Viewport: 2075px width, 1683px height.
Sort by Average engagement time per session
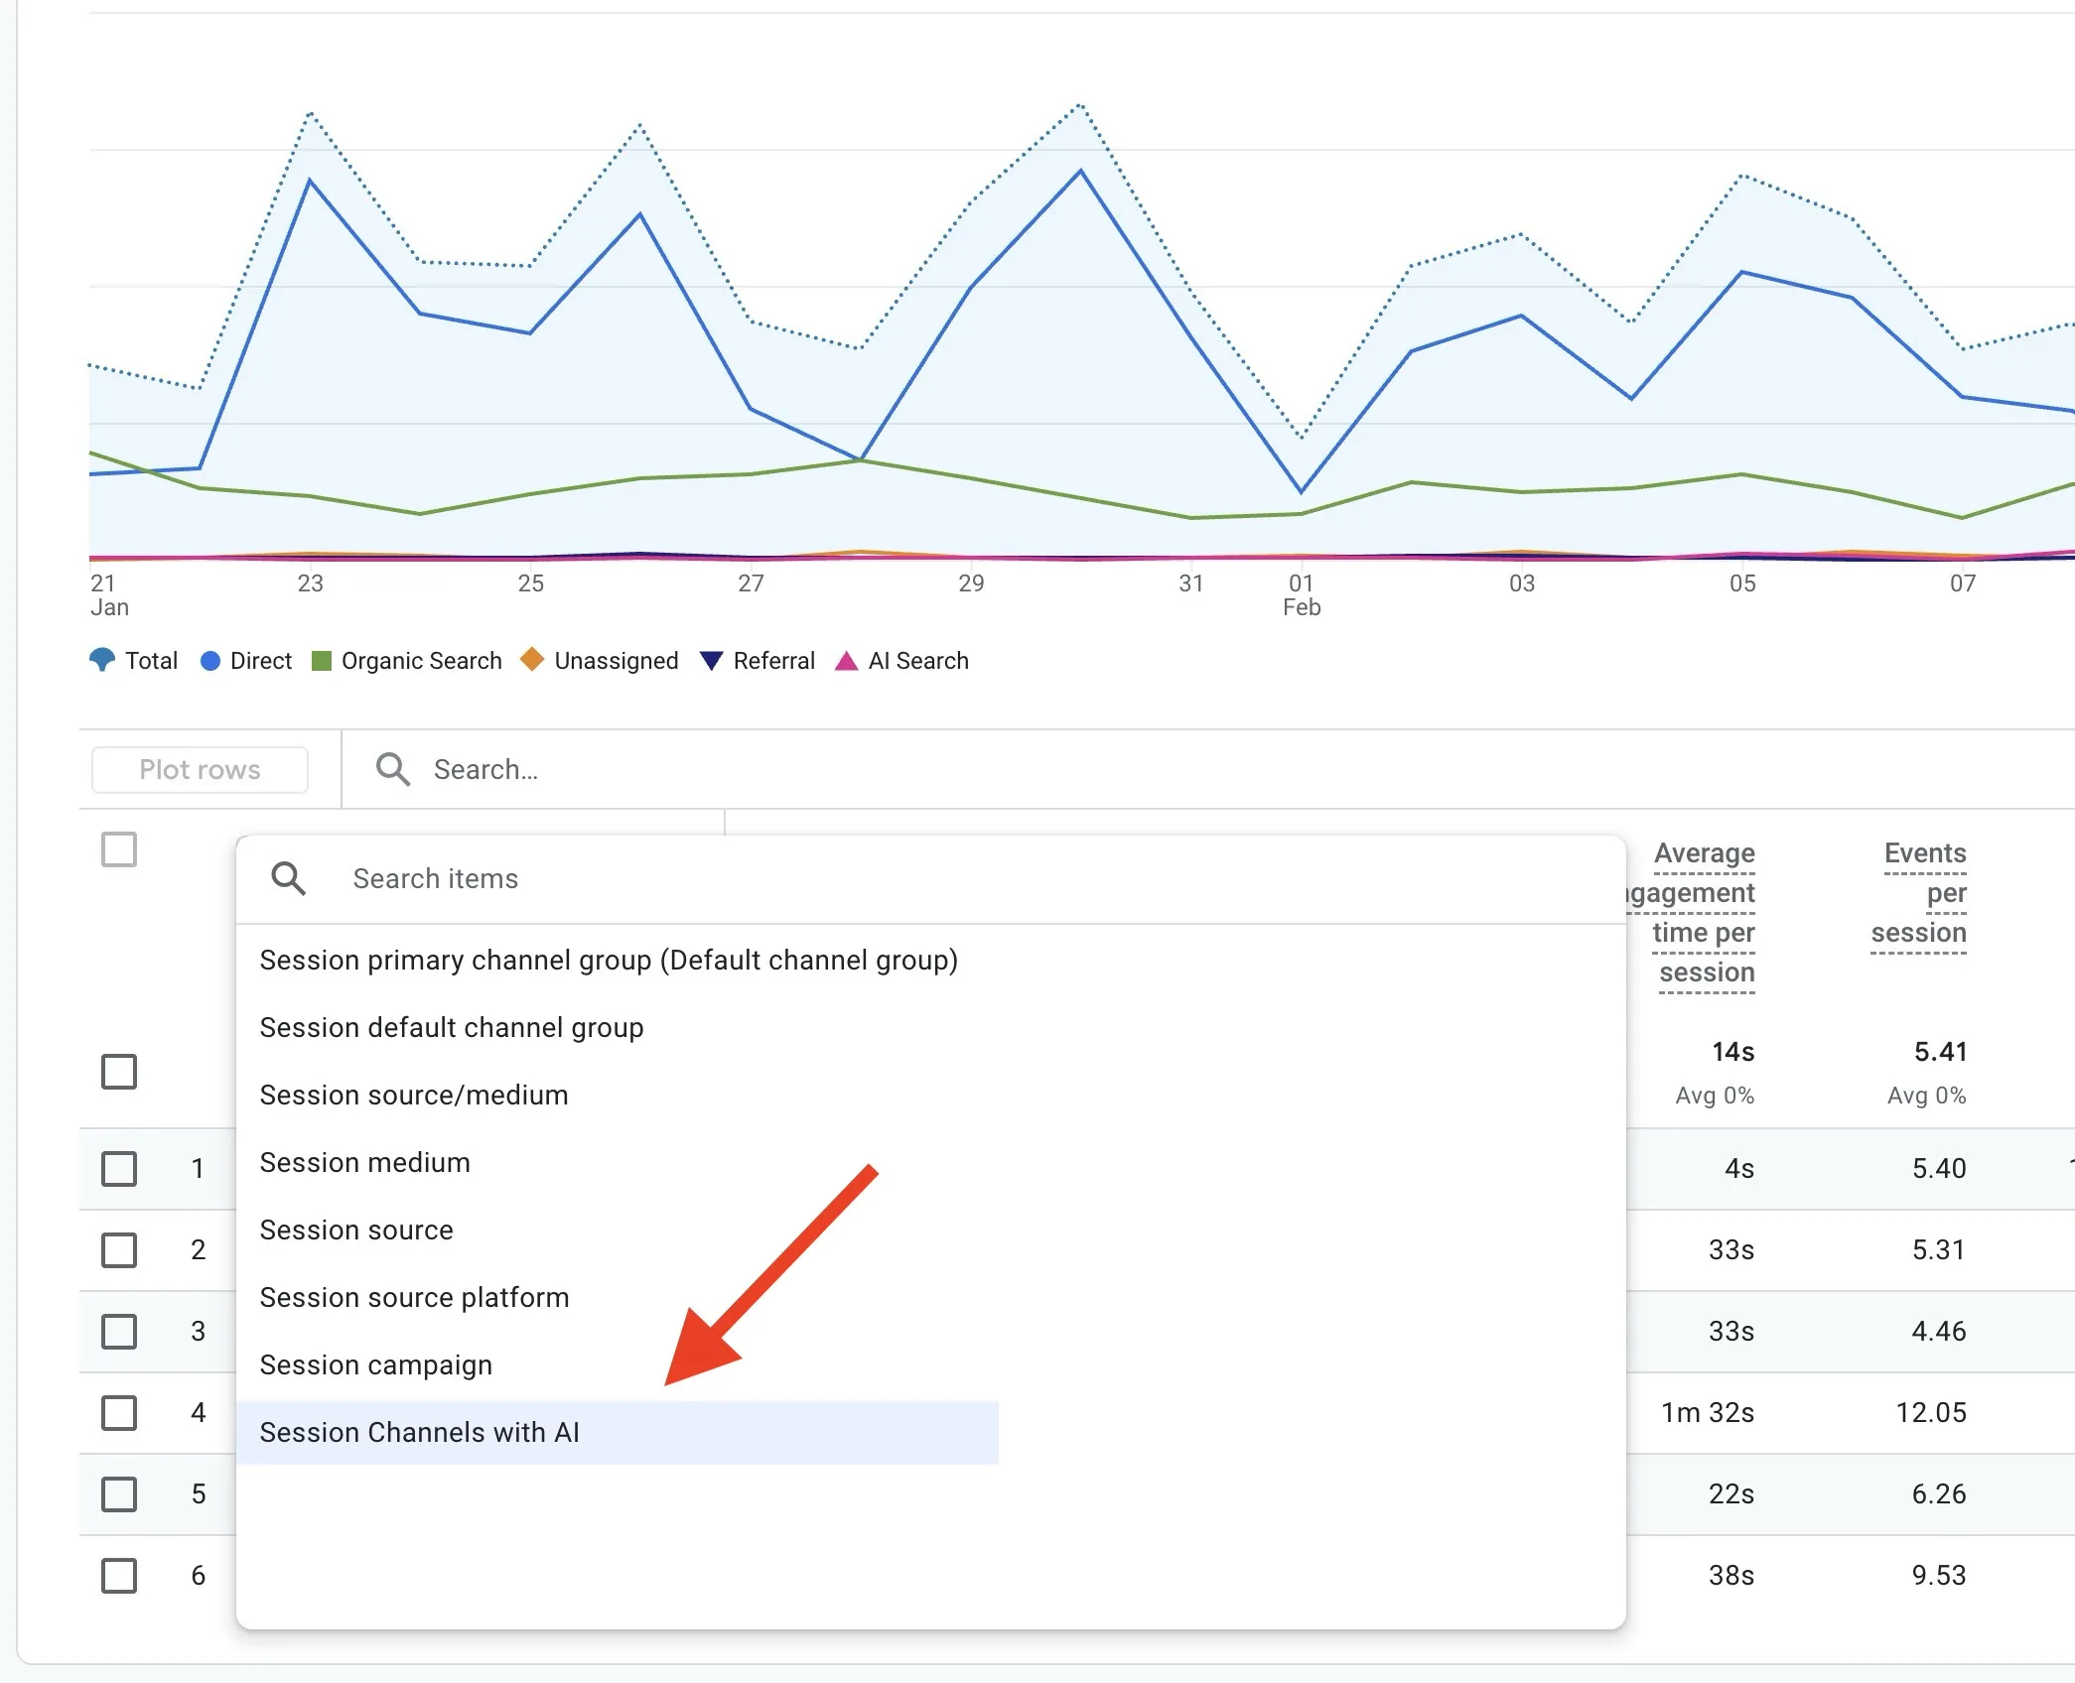pyautogui.click(x=1691, y=913)
